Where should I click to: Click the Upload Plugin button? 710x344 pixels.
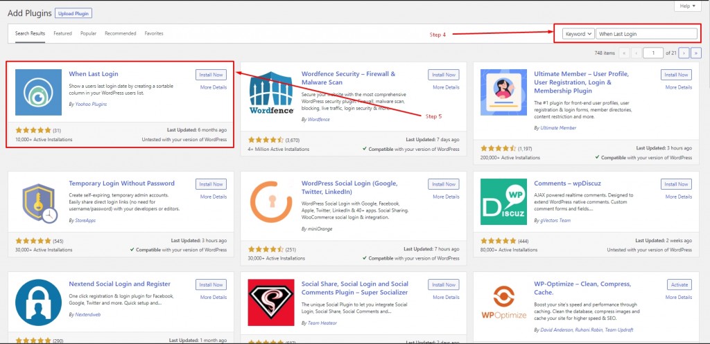(73, 13)
